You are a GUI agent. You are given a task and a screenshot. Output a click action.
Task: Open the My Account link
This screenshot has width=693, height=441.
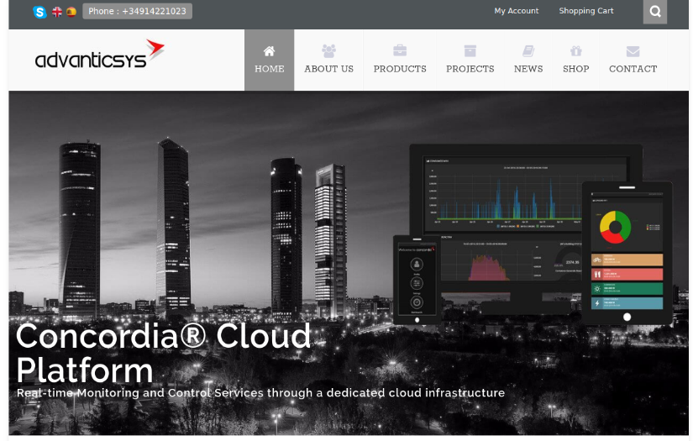(517, 11)
